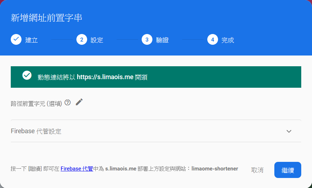
Task: Click the 路徑前置字元 (選填) label
Action: pos(37,103)
